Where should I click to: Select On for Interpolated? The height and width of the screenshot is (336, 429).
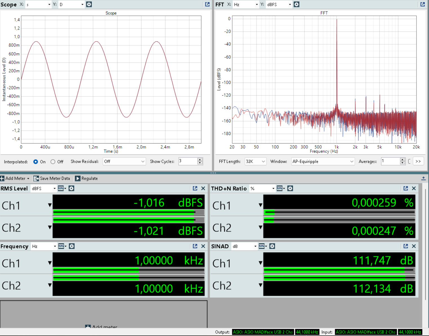pyautogui.click(x=36, y=162)
